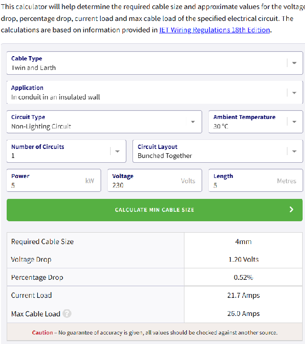Click the help icon beside Max Cable Load
305x344 pixels.
(67, 314)
